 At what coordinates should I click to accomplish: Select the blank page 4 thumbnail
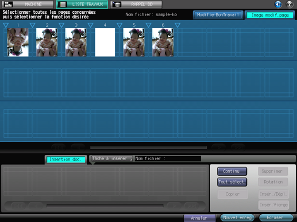click(105, 42)
